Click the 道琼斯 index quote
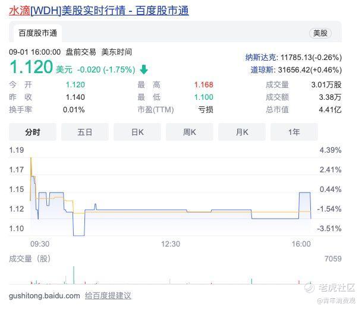The image size is (362, 309). coord(296,70)
